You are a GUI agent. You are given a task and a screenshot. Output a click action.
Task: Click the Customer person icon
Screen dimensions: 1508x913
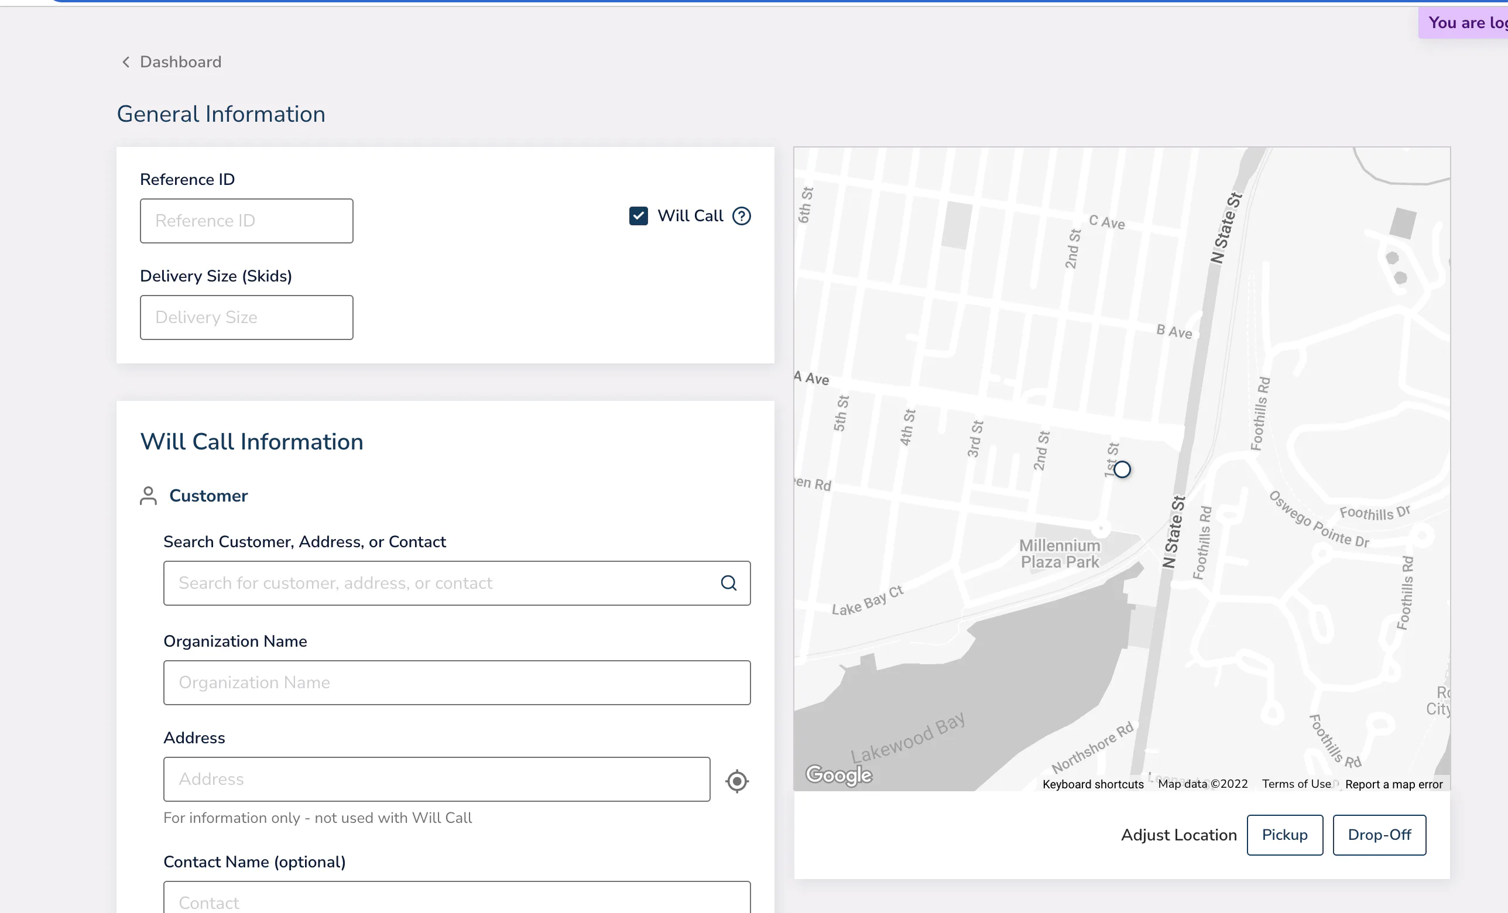pyautogui.click(x=148, y=496)
